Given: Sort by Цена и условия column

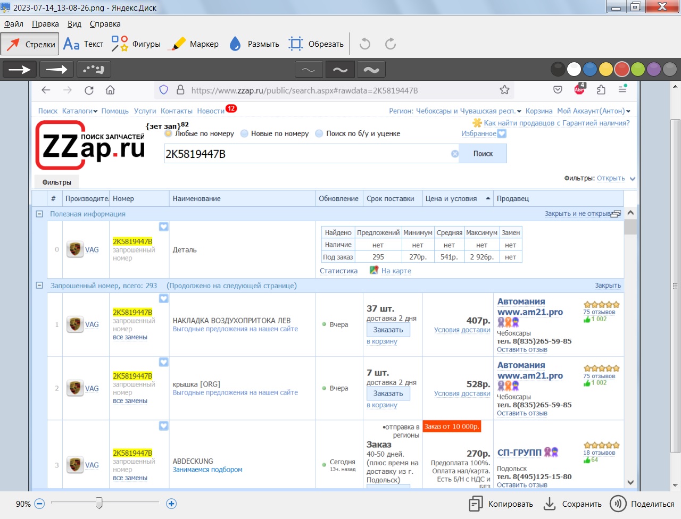Looking at the screenshot, I should 458,198.
